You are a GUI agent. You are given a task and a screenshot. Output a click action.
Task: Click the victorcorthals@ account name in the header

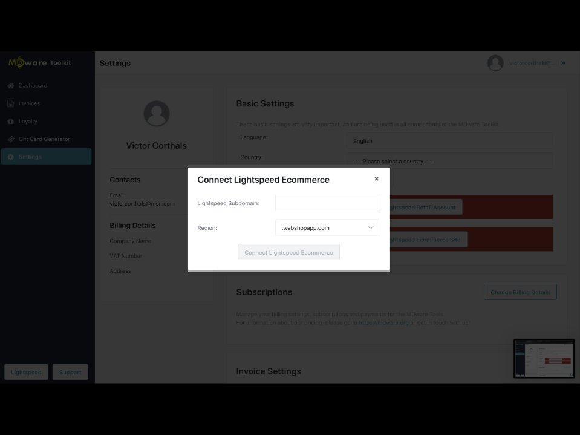click(532, 63)
